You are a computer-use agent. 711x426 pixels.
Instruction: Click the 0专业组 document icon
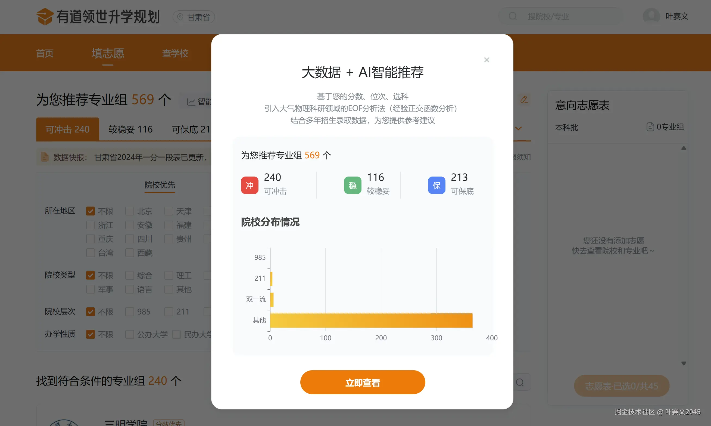[650, 127]
